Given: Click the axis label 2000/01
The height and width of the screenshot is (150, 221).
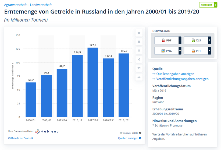Looking at the screenshot, I should [31, 120].
